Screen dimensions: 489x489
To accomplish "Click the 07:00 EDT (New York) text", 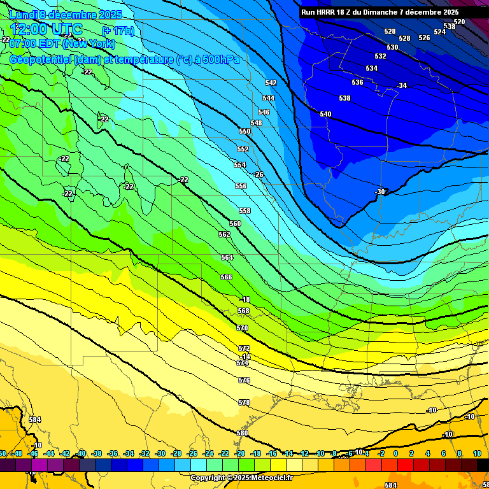I will [62, 44].
